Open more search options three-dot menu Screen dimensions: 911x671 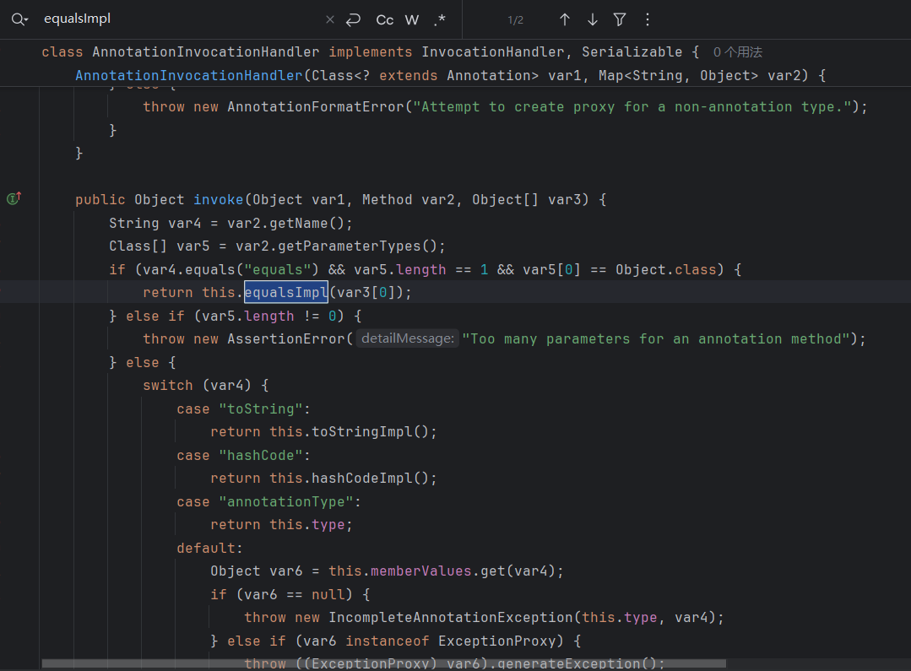[x=648, y=19]
